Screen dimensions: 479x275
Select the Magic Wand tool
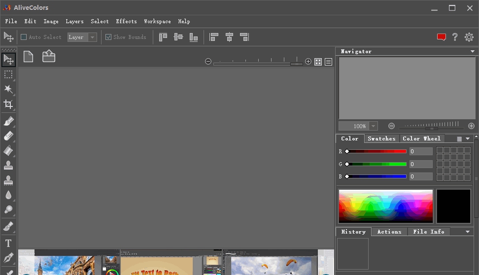pos(8,89)
